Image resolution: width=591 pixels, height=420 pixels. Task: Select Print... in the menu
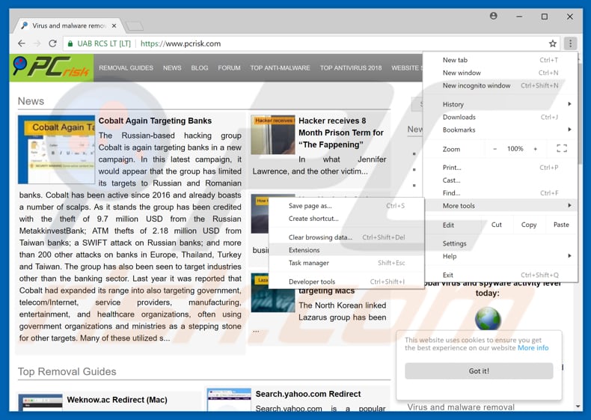pyautogui.click(x=500, y=168)
